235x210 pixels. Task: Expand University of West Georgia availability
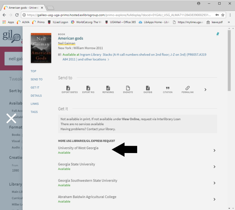point(214,150)
